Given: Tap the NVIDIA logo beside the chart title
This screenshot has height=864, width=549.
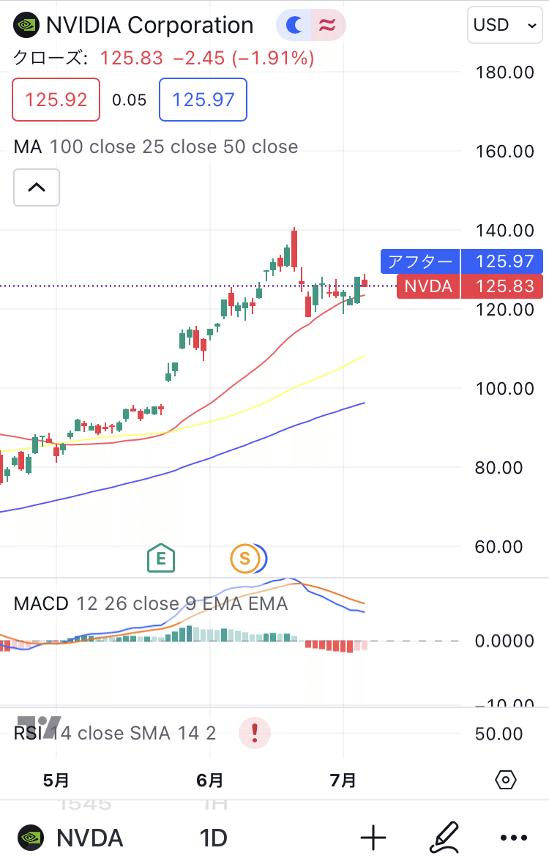Looking at the screenshot, I should click(26, 26).
